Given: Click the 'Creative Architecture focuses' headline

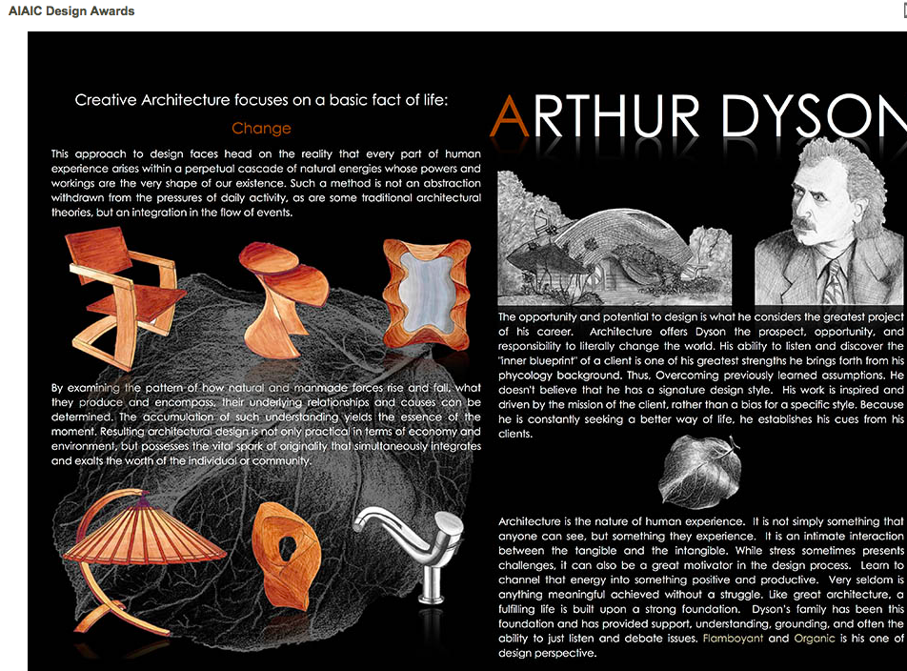Looking at the screenshot, I should pyautogui.click(x=261, y=100).
